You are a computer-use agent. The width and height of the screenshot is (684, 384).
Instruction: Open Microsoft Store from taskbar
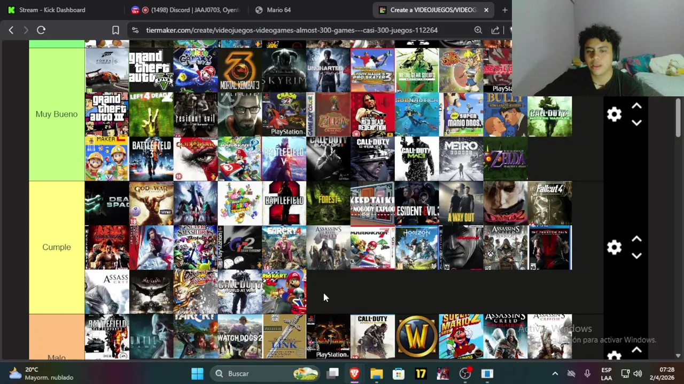click(399, 374)
